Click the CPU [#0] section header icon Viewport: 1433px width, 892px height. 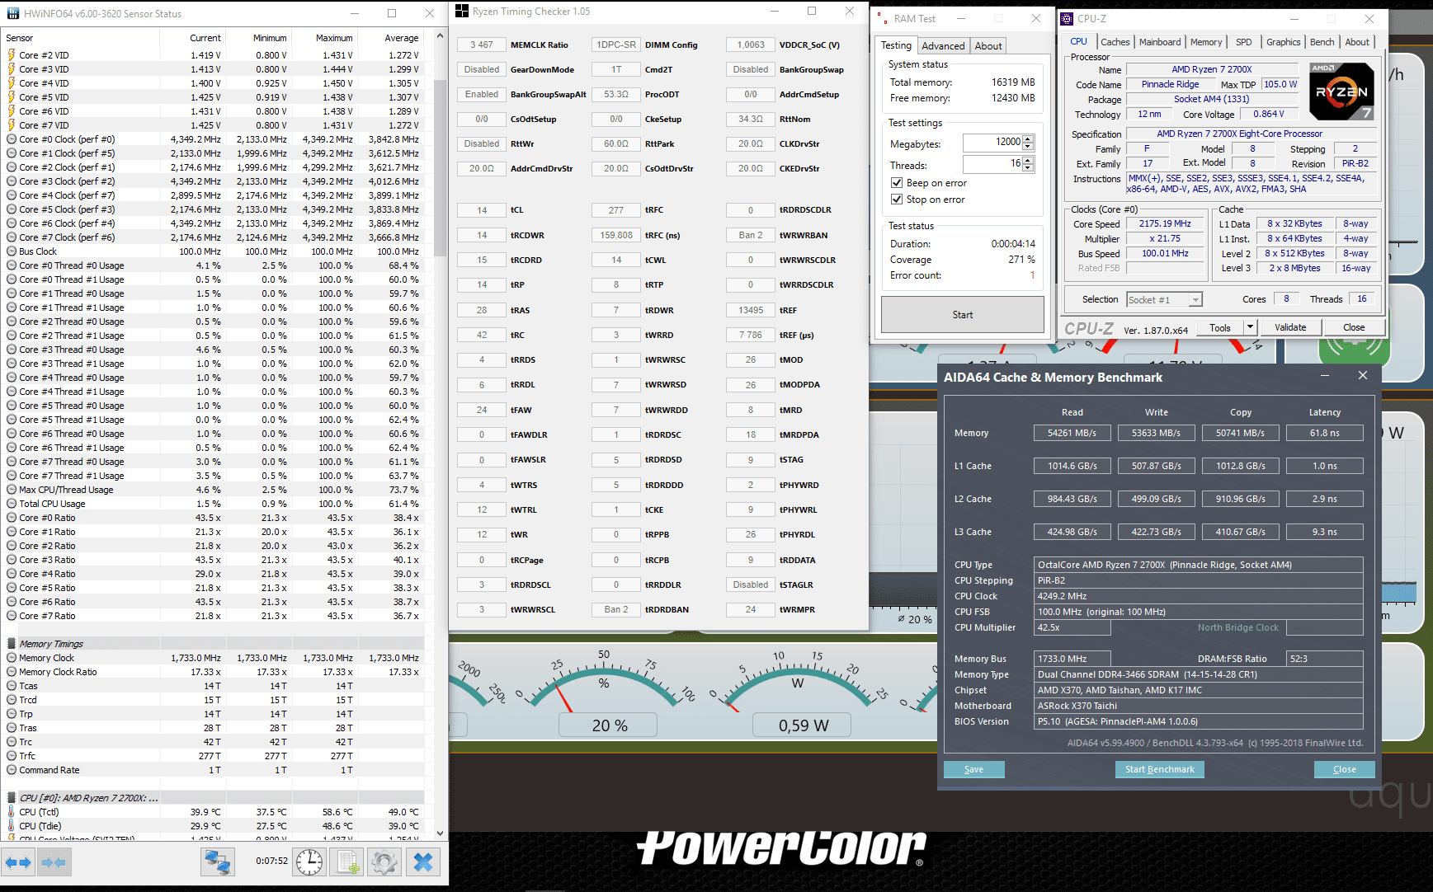pyautogui.click(x=12, y=798)
